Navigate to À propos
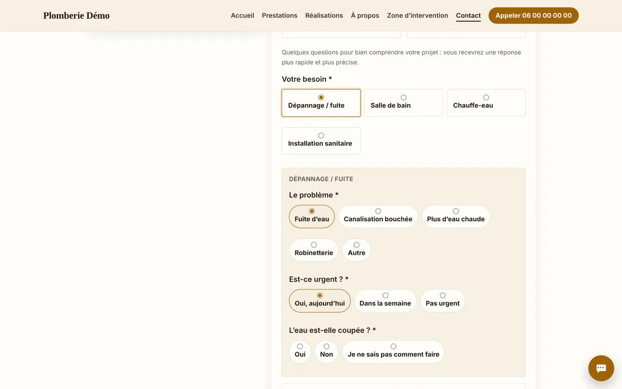The image size is (622, 389). click(365, 16)
